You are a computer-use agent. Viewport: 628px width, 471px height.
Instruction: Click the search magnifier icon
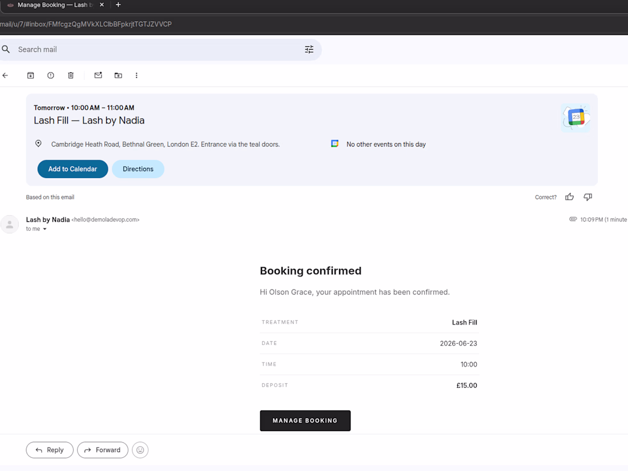pos(6,49)
